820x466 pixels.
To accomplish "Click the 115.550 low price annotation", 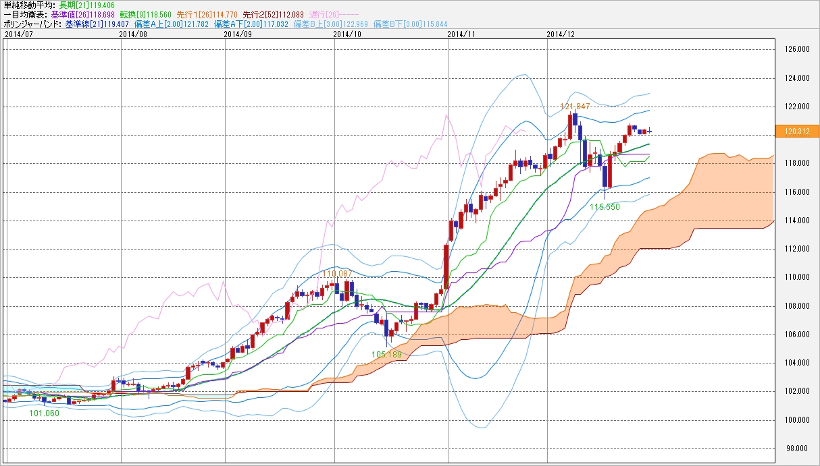I will click(605, 207).
